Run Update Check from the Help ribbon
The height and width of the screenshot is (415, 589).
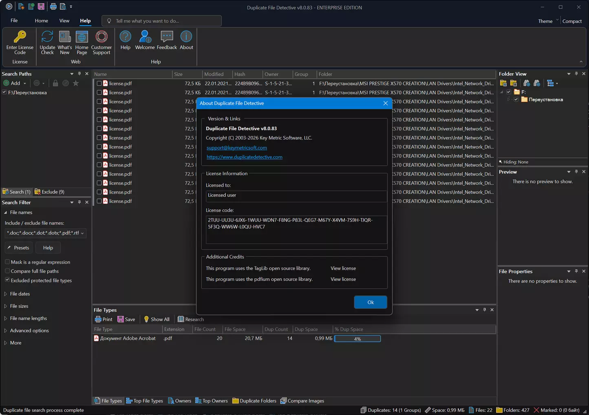[47, 42]
